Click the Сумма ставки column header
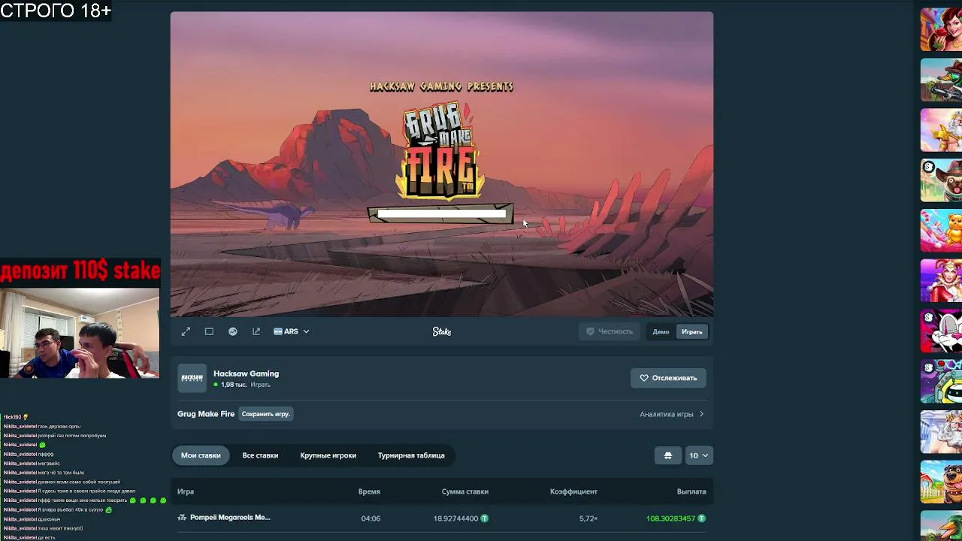 [x=465, y=491]
